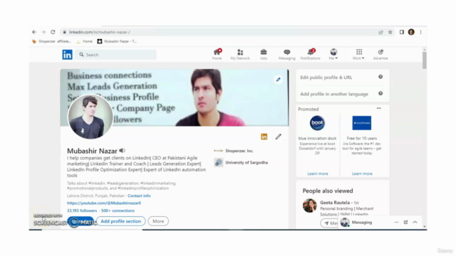Open Advertise link
The height and width of the screenshot is (256, 456).
(380, 54)
